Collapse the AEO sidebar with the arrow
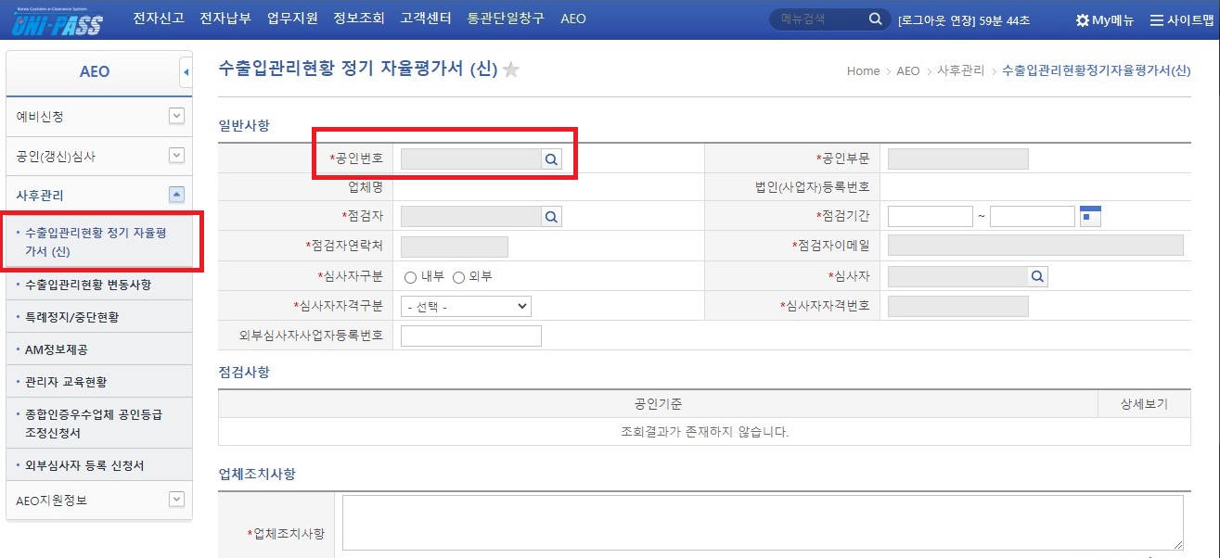The image size is (1220, 558). tap(186, 71)
